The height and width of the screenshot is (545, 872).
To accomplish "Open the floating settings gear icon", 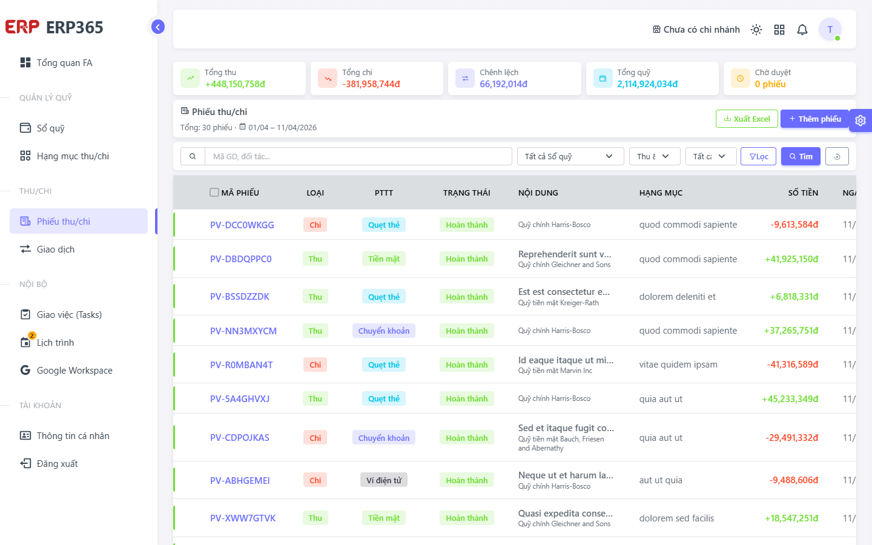I will (x=860, y=121).
